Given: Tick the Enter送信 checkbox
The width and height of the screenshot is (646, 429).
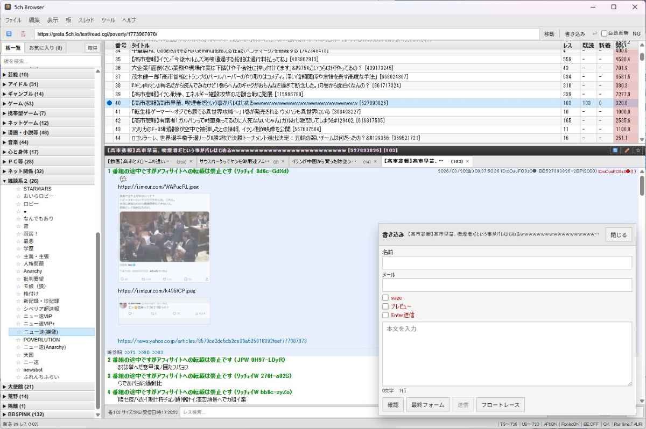Looking at the screenshot, I should click(x=385, y=315).
